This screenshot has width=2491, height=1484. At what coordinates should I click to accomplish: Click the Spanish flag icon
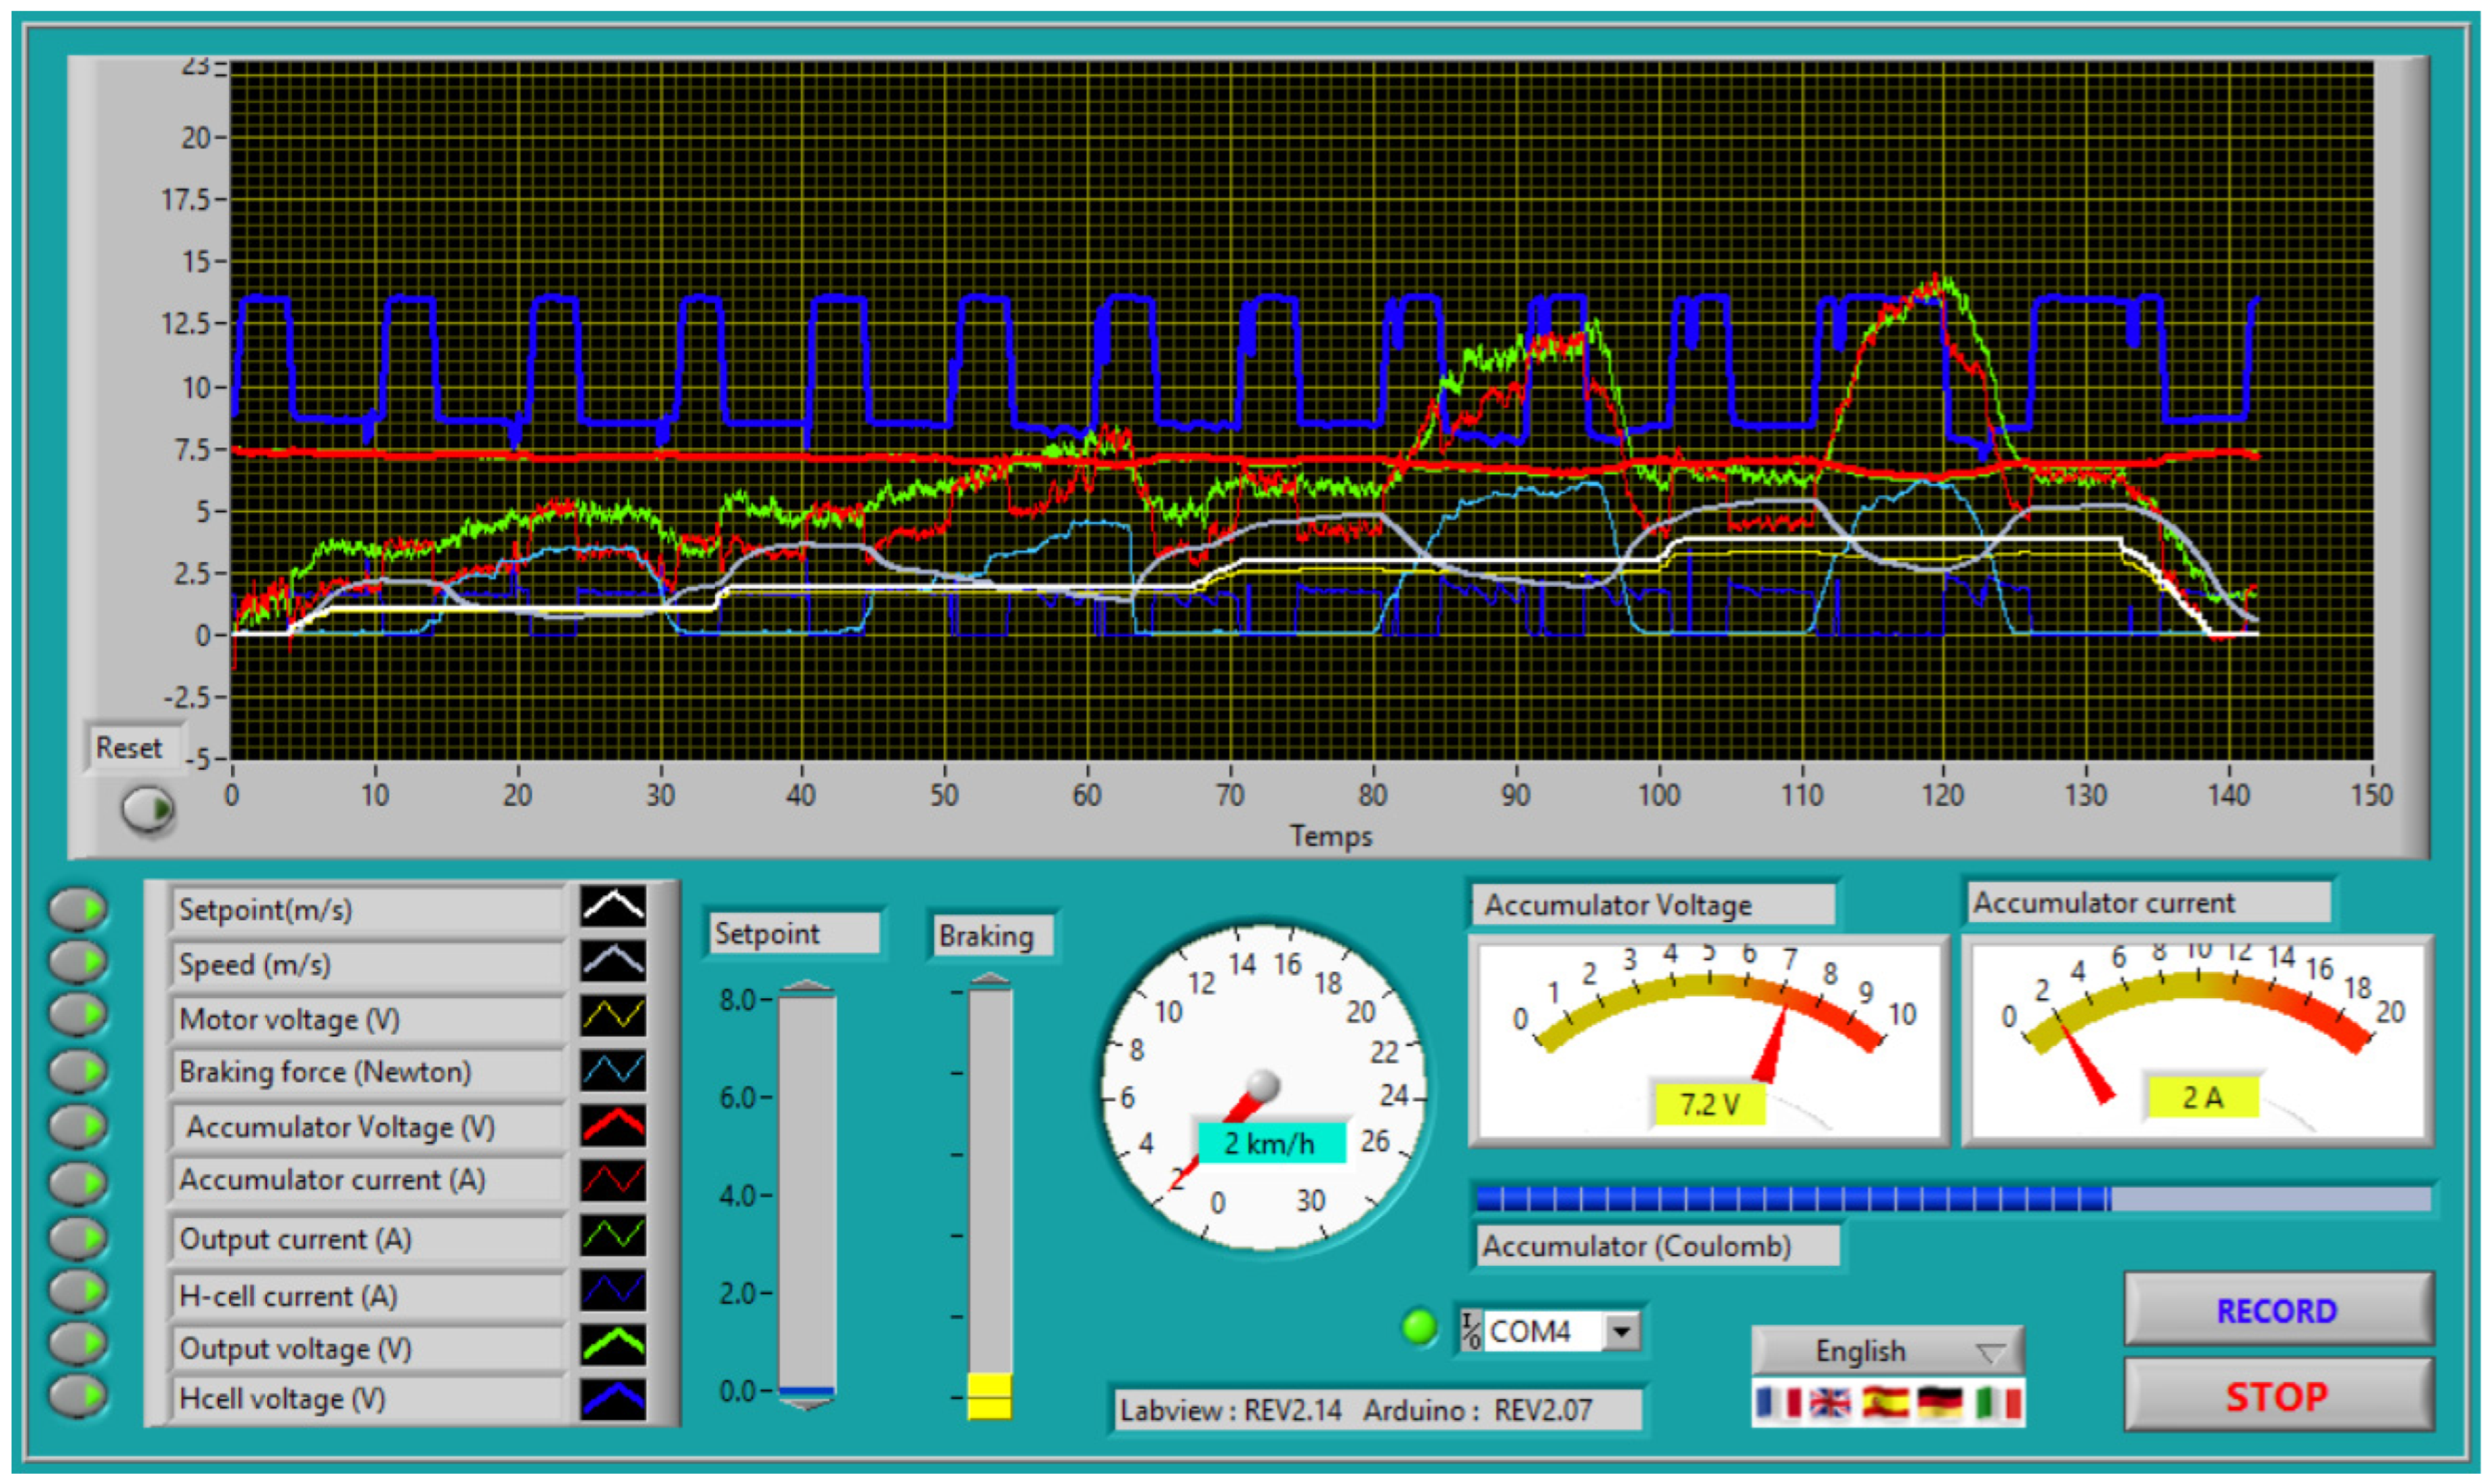1885,1403
